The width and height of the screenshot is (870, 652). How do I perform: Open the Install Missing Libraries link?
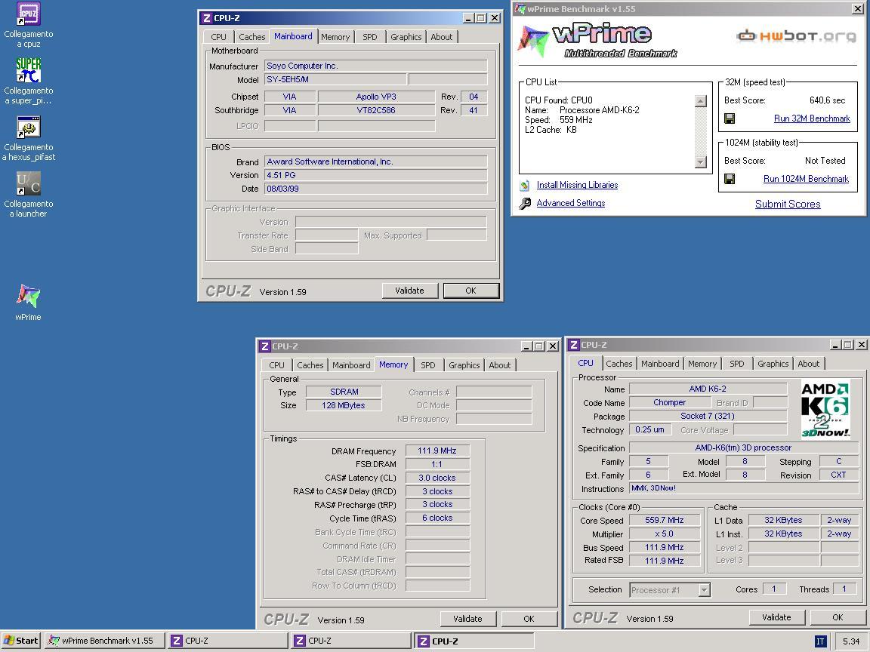[x=577, y=185]
